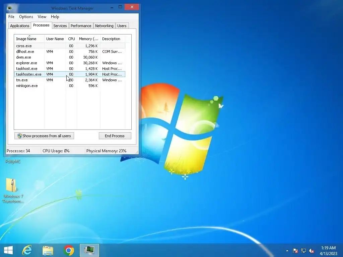This screenshot has width=343, height=257.
Task: Click the End Process button
Action: (115, 136)
